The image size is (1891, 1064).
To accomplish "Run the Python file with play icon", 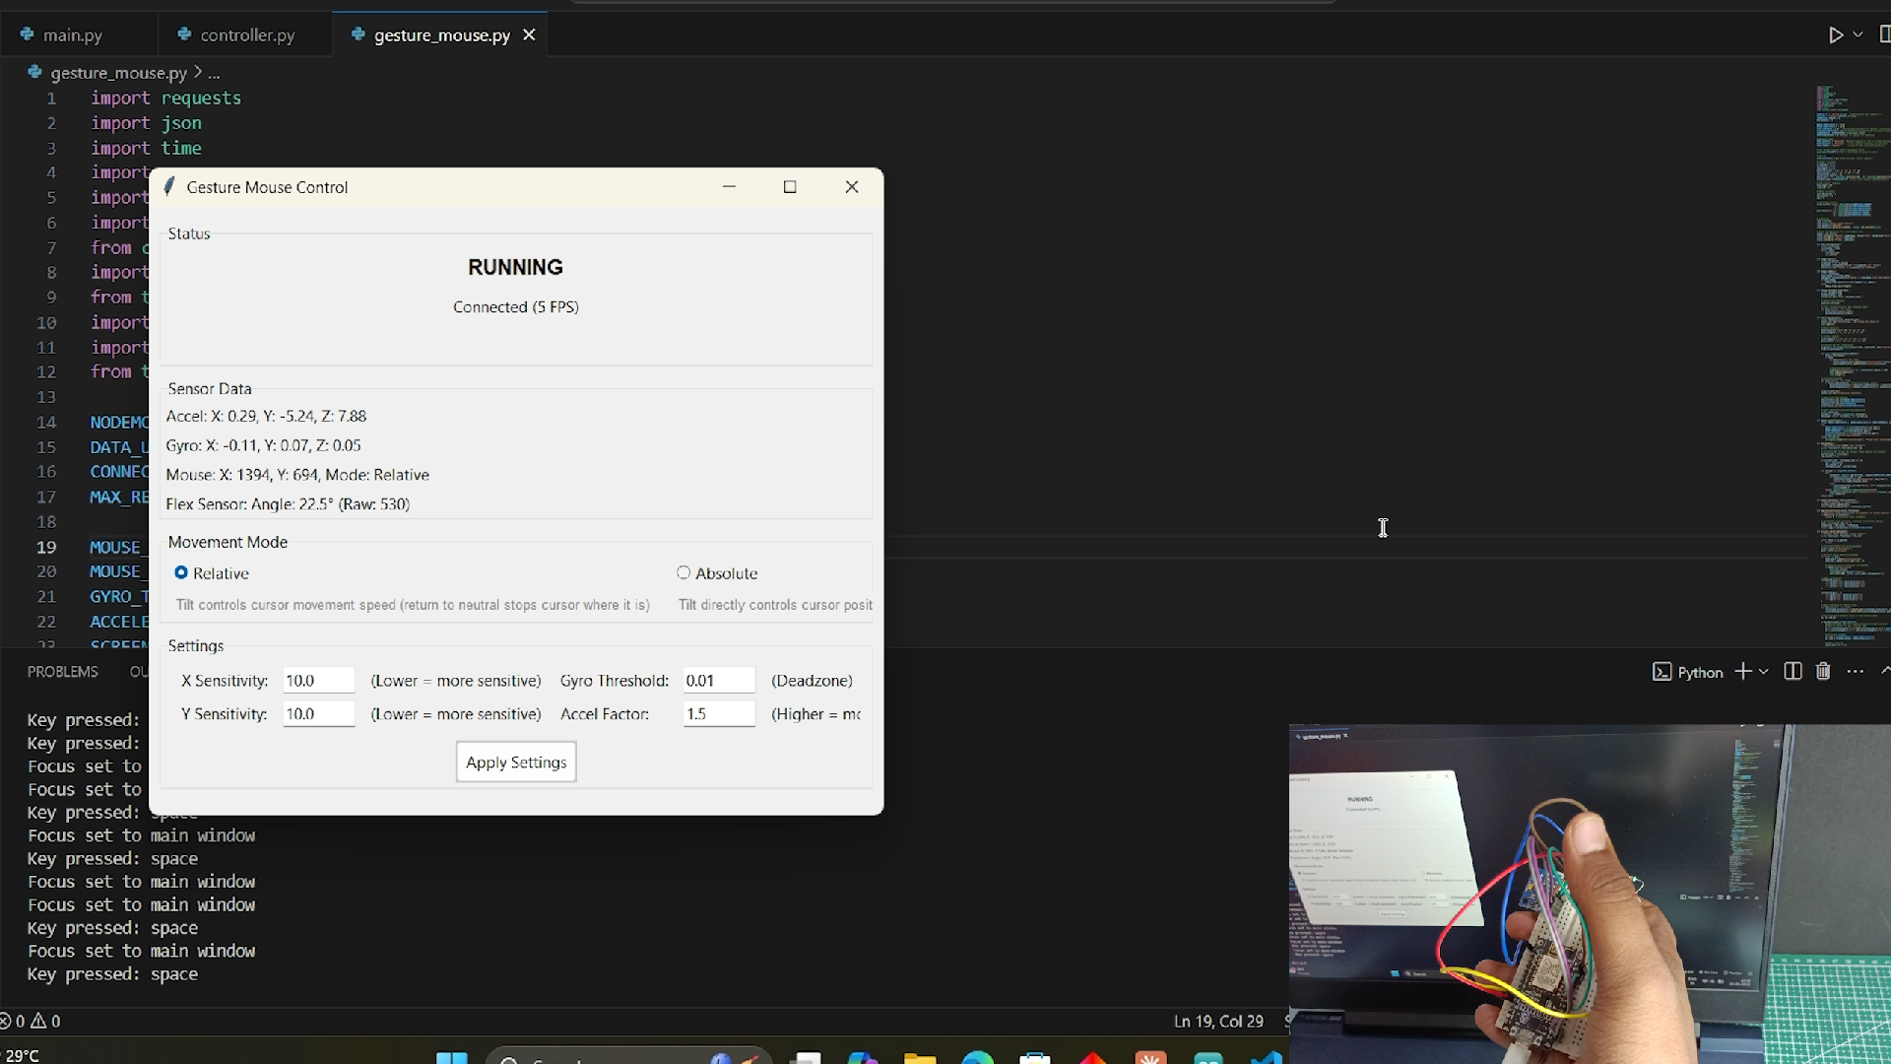I will pyautogui.click(x=1835, y=34).
